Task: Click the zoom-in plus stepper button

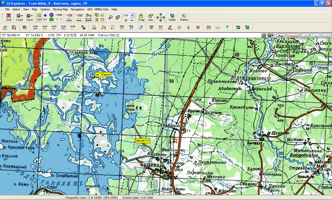Action: point(126,20)
